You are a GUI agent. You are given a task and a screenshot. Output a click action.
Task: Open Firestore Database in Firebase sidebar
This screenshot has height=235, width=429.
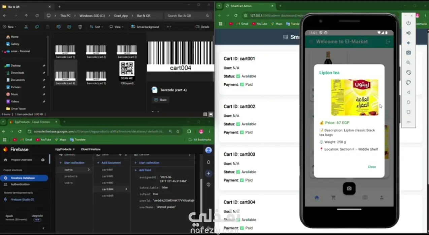(x=24, y=178)
